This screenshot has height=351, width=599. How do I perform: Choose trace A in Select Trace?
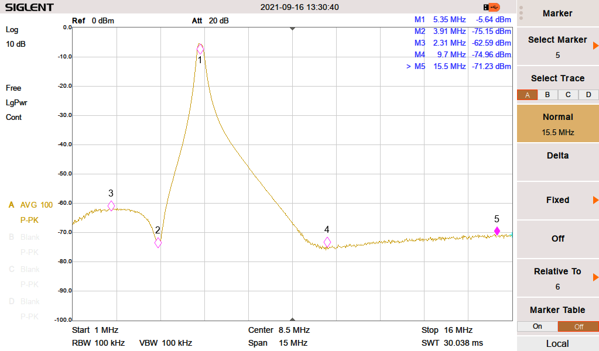[527, 95]
